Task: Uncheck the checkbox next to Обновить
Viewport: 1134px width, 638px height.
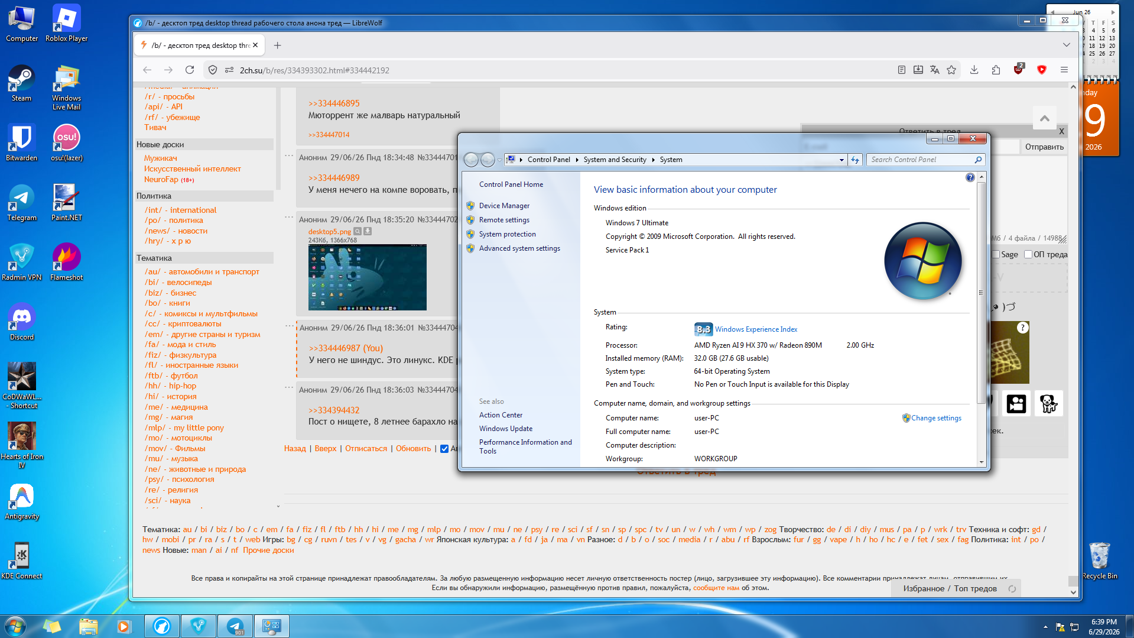Action: coord(444,449)
